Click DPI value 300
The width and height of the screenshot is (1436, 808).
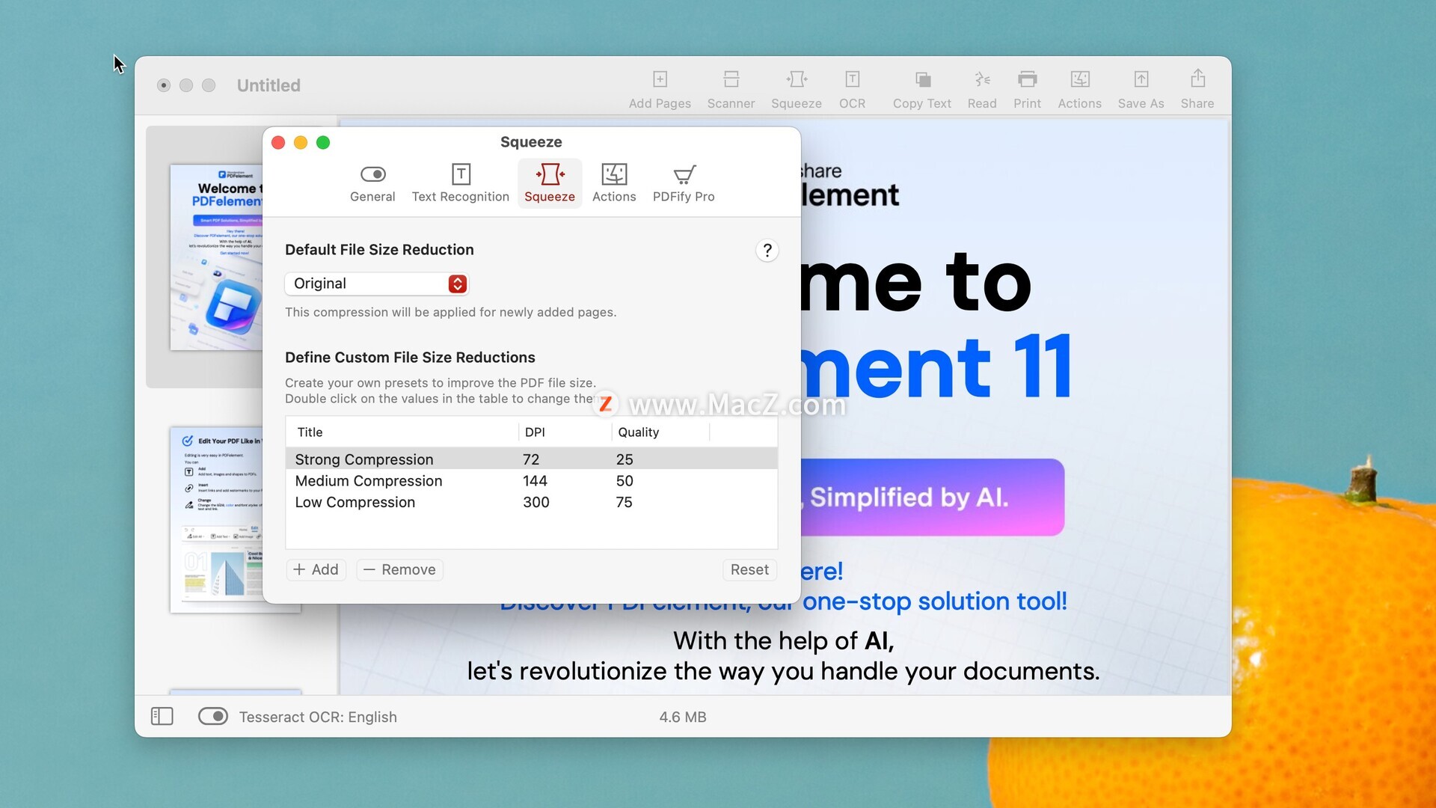[536, 503]
